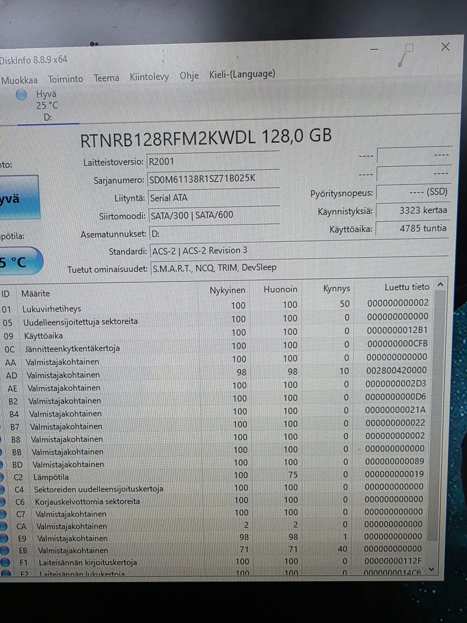
Task: Select the Lämpötila attribute row
Action: click(214, 476)
